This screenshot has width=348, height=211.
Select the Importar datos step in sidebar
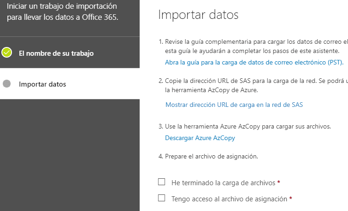click(42, 84)
